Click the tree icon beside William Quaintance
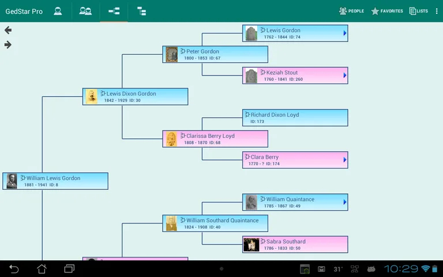This screenshot has height=277, width=443. click(263, 199)
